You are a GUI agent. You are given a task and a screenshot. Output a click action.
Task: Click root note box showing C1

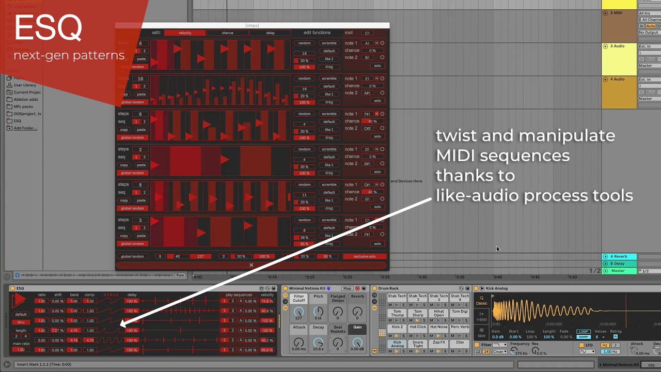click(368, 33)
